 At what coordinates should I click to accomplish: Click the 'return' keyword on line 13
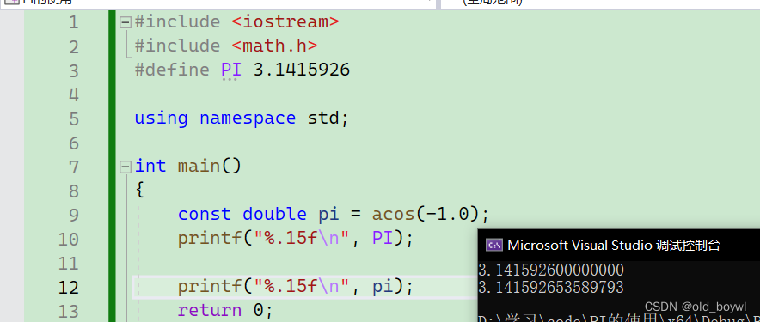(x=210, y=310)
